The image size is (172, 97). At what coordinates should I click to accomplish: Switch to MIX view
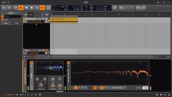17,95
